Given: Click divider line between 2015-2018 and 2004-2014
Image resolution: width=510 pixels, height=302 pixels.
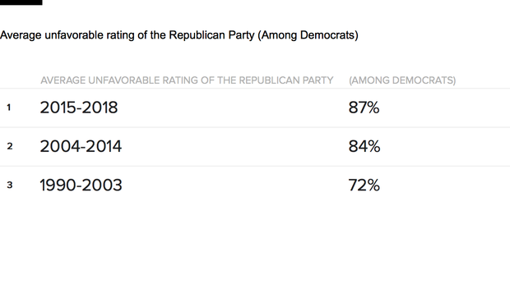Looking at the screenshot, I should (x=255, y=127).
